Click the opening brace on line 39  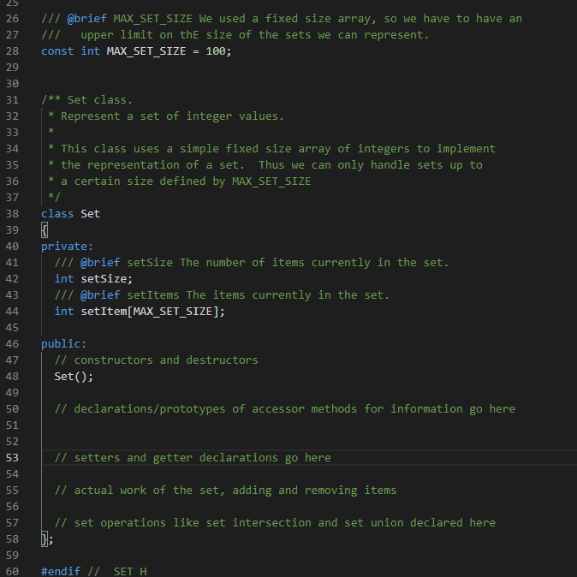(45, 230)
